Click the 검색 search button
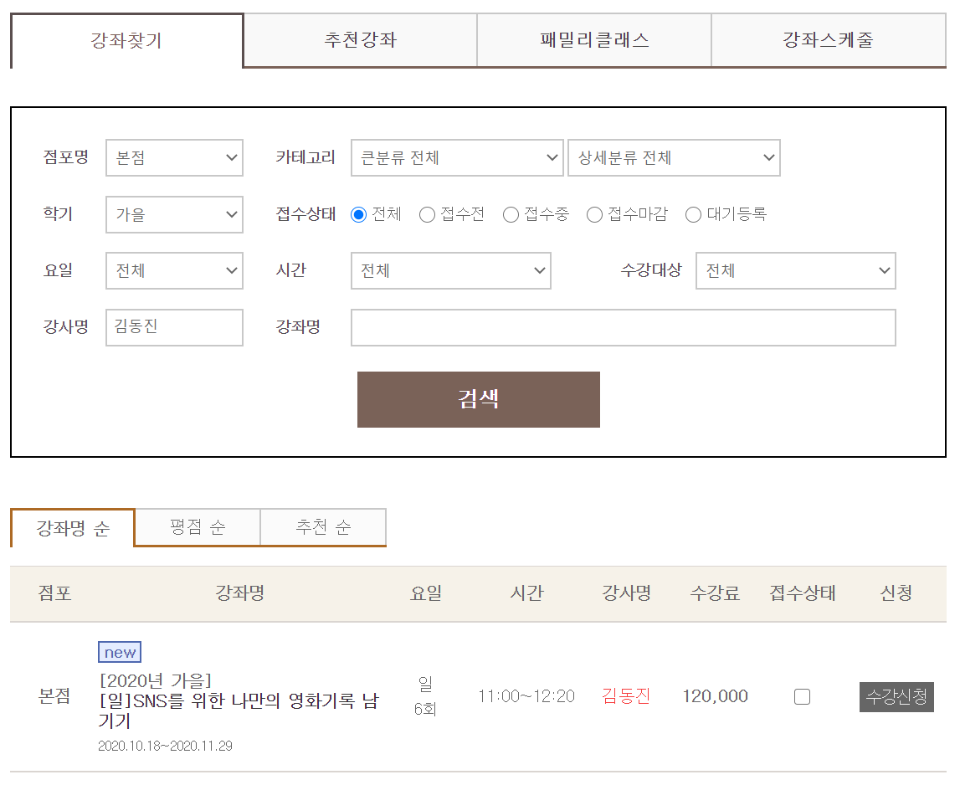Image resolution: width=960 pixels, height=785 pixels. point(478,399)
